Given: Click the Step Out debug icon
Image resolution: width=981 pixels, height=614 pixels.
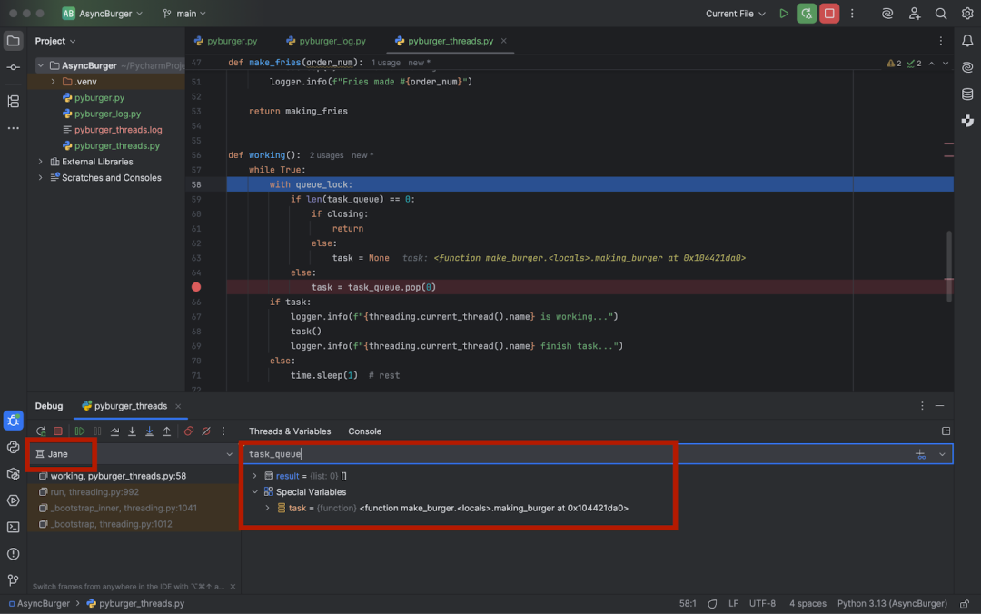Looking at the screenshot, I should coord(167,431).
